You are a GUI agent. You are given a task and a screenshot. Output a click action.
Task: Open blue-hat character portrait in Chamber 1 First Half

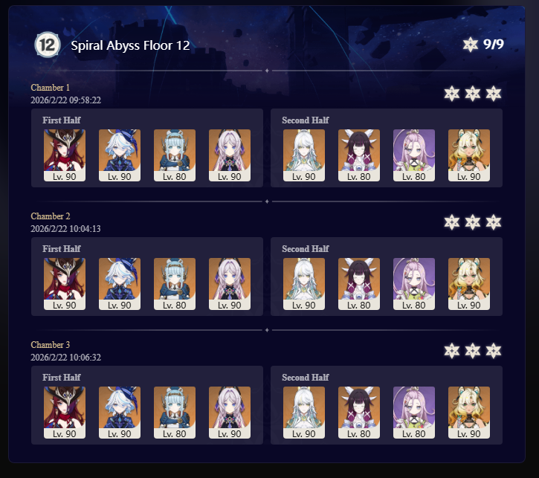coord(120,155)
